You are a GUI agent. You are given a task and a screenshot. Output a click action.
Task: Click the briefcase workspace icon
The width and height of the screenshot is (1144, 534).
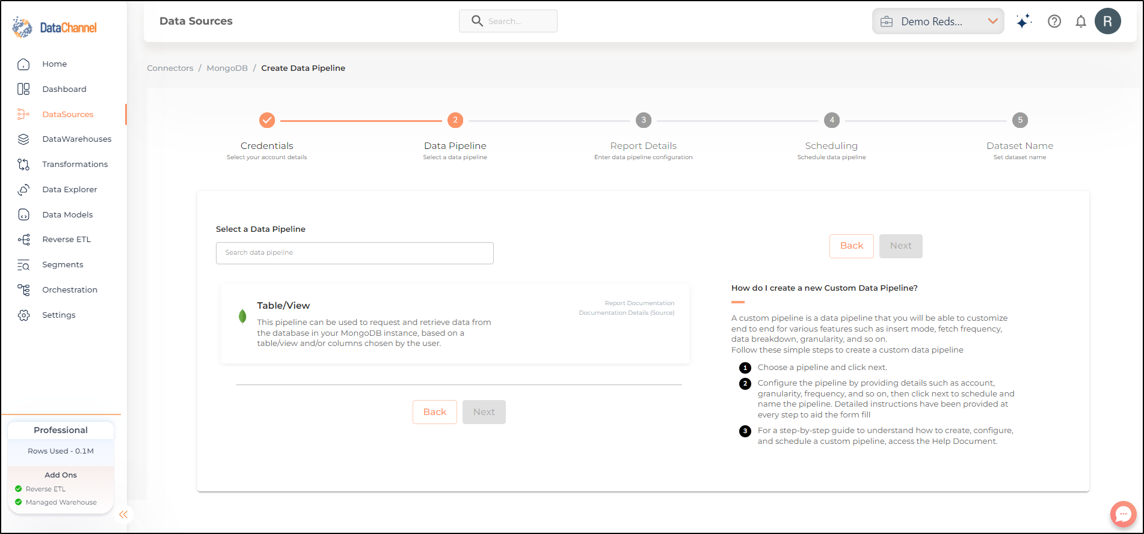pyautogui.click(x=887, y=22)
